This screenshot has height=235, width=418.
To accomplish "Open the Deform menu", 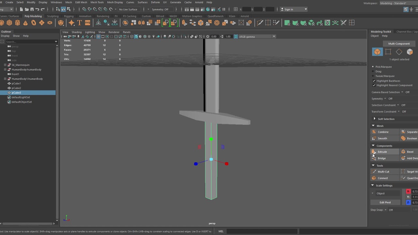I will (155, 2).
